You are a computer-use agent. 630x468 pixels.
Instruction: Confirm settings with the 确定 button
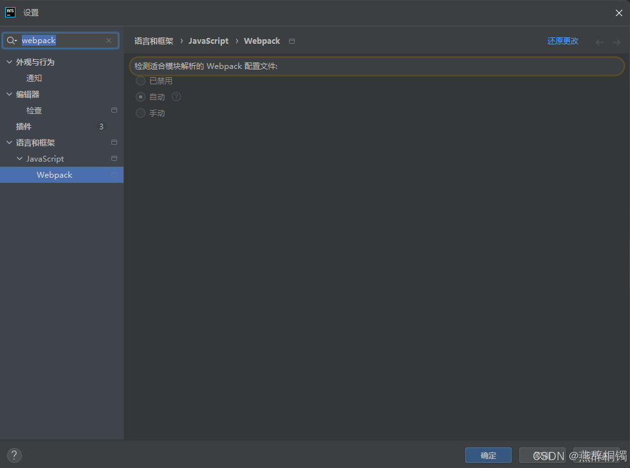(488, 455)
